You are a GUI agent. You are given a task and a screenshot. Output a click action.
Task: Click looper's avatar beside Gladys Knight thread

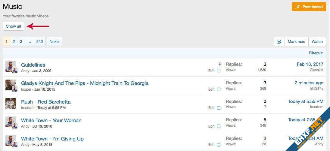point(11,85)
